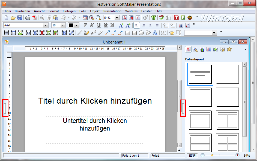Select the rounded rectangle shape tool
This screenshot has width=257, height=161.
point(135,33)
